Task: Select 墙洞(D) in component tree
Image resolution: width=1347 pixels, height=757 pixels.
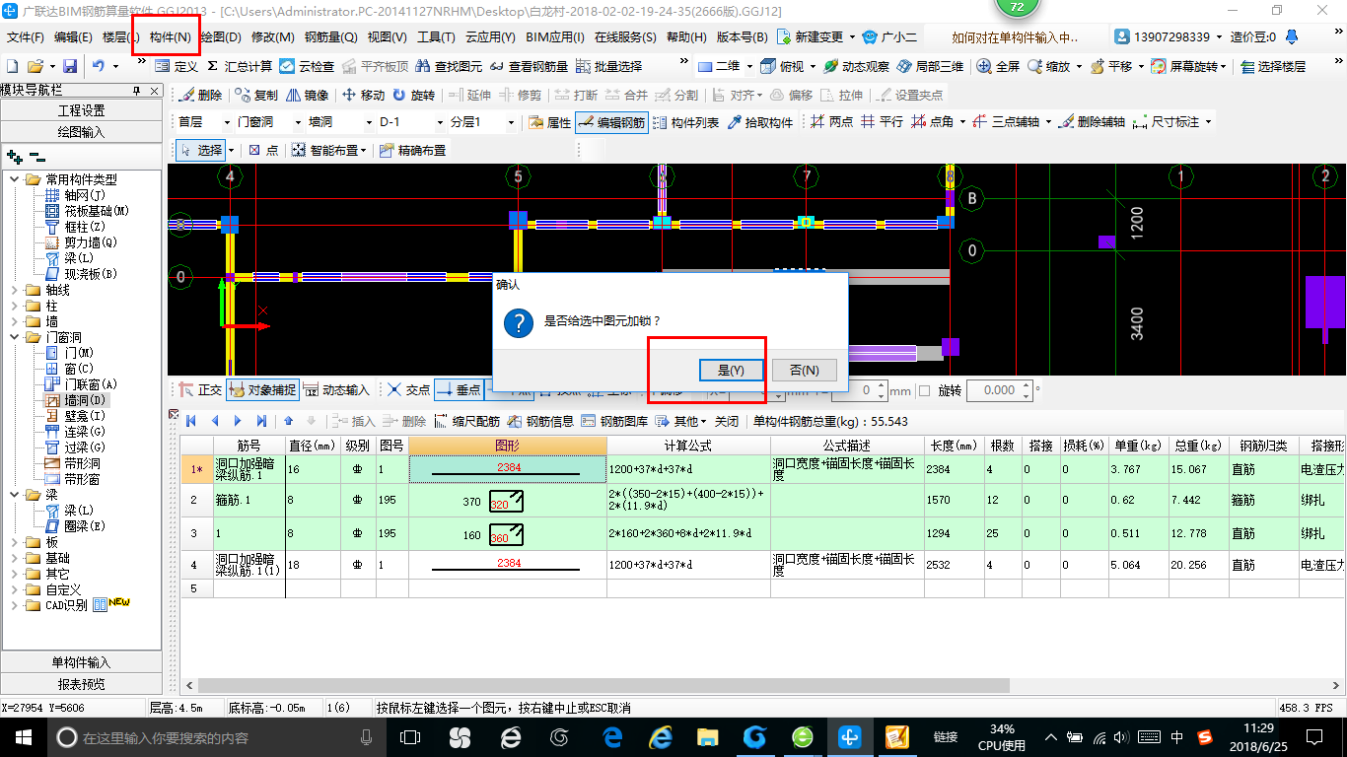Action: 76,400
